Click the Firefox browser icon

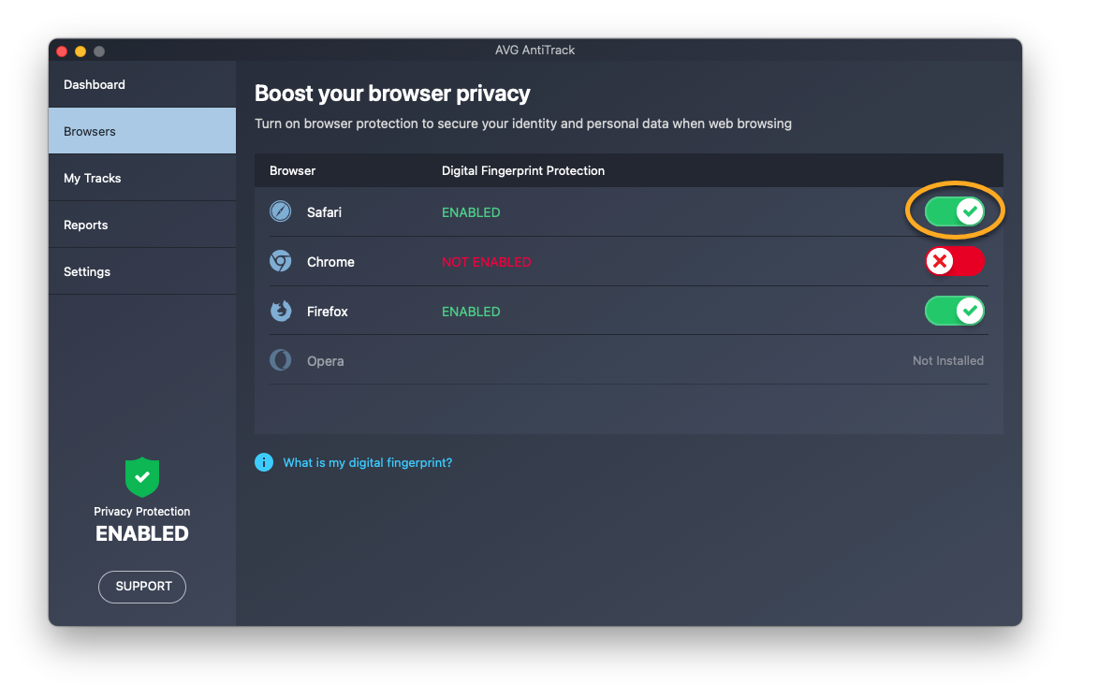point(281,312)
